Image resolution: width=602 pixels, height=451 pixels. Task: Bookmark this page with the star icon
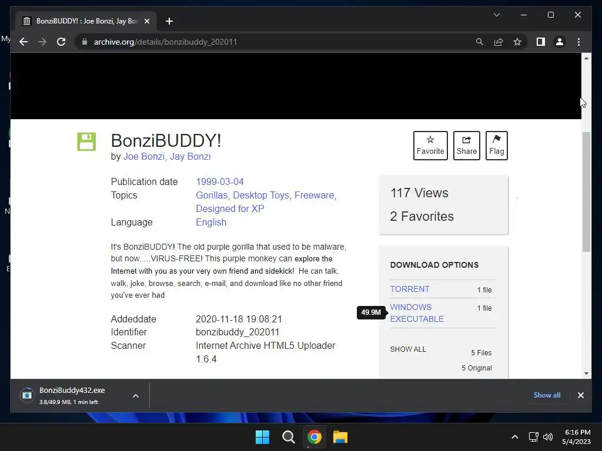coord(517,42)
